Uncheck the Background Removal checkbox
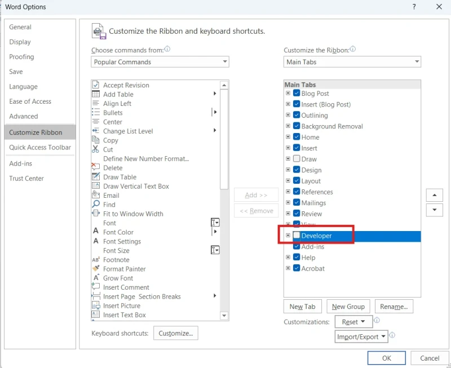451x368 pixels. (297, 126)
